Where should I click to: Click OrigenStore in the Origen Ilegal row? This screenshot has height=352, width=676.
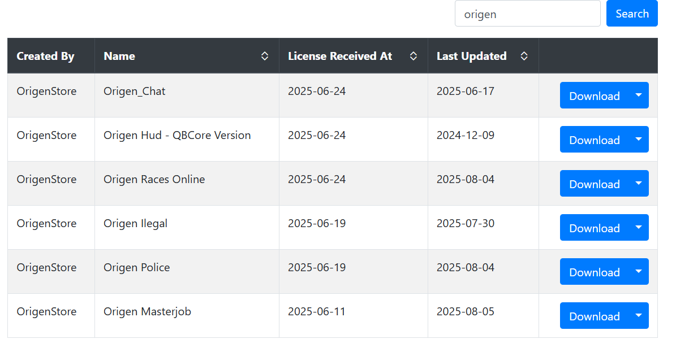tap(46, 224)
